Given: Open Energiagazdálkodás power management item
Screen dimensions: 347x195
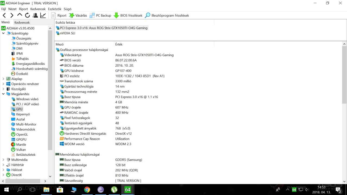Looking at the screenshot, I should 28,64.
